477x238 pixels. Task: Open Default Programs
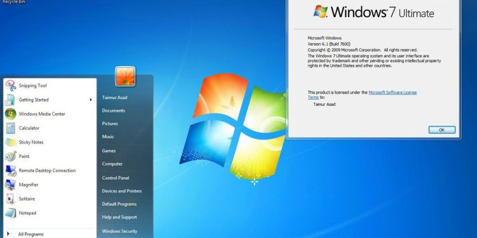pyautogui.click(x=120, y=204)
